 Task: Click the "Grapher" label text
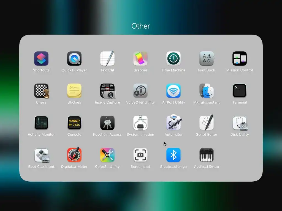click(x=140, y=70)
